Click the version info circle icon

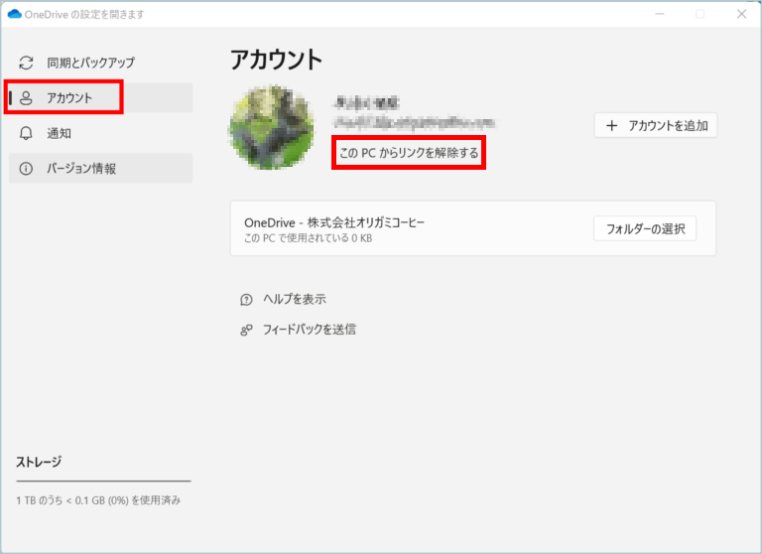[26, 169]
